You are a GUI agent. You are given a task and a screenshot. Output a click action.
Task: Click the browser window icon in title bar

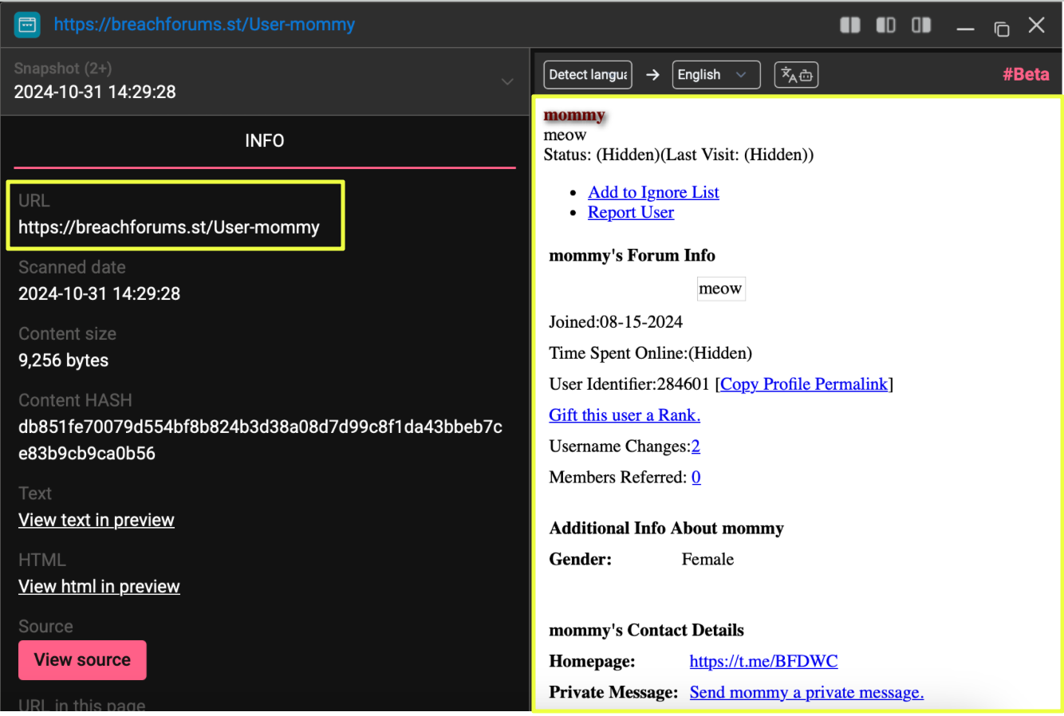click(x=27, y=25)
